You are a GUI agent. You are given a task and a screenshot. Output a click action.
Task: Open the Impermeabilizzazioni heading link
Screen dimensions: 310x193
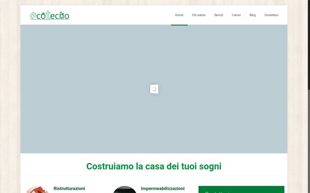[163, 188]
